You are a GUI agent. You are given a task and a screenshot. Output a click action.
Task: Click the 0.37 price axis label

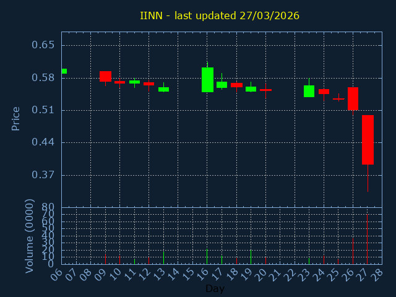point(43,174)
